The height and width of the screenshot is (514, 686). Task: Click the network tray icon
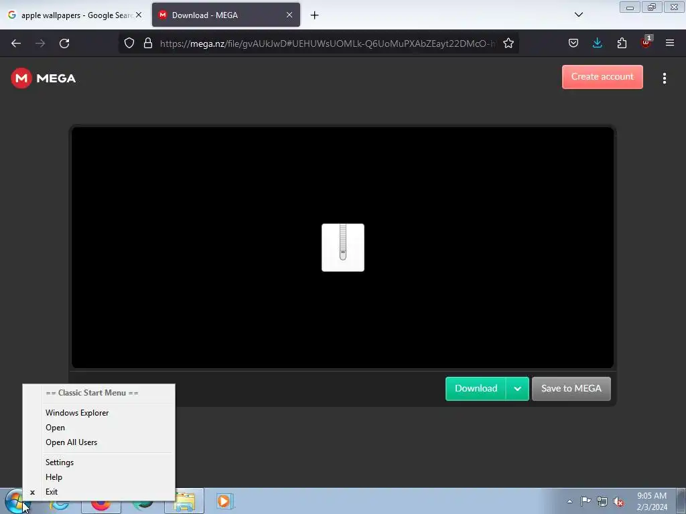(602, 502)
